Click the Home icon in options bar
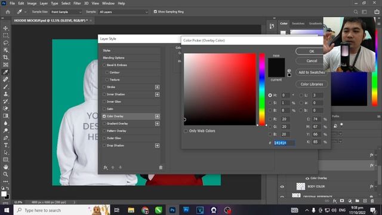This screenshot has width=382, height=215. 8,12
